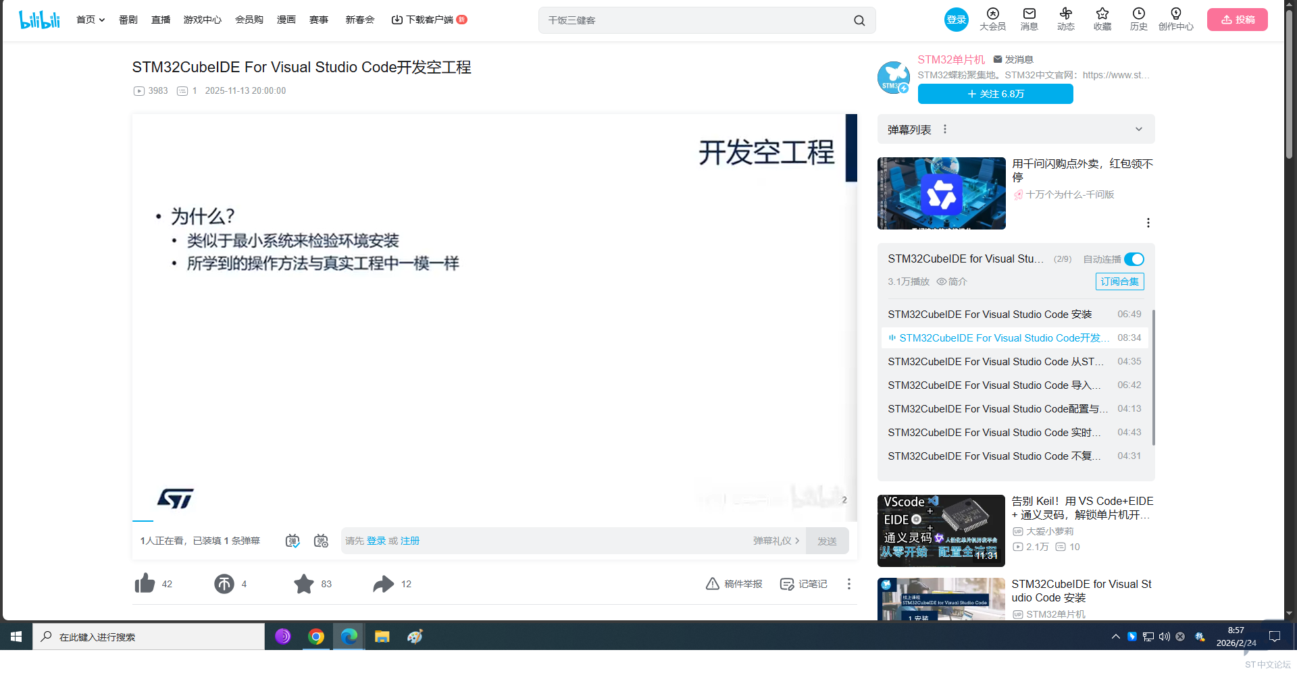Click the 订阅合集 subscribe button

click(1119, 281)
